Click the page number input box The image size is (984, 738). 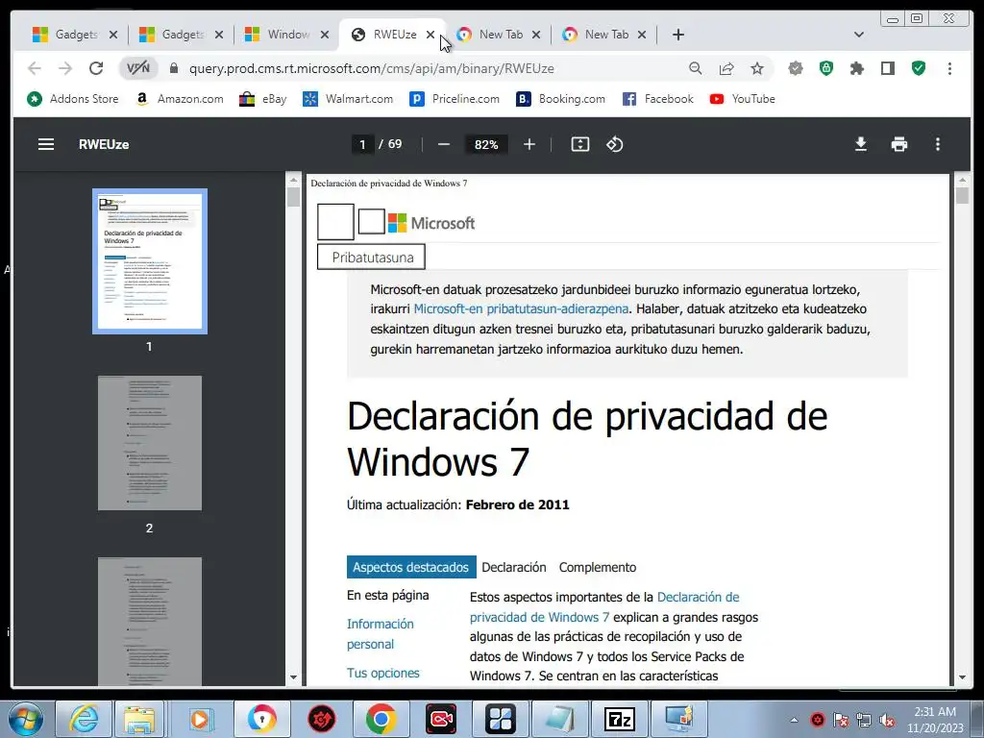tap(362, 144)
